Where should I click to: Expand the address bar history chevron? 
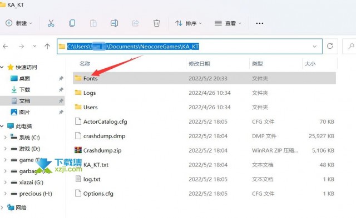[x=315, y=47]
